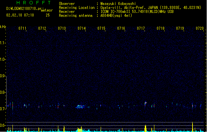The height and width of the screenshot is (132, 207).
Task: Click the 1.1 kHz frequency label
Action: coord(3,43)
